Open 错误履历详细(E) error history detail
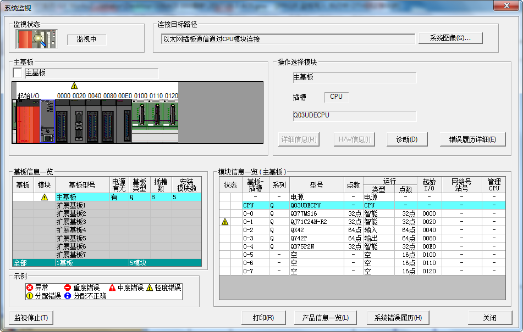Image resolution: width=523 pixels, height=332 pixels. click(x=472, y=139)
